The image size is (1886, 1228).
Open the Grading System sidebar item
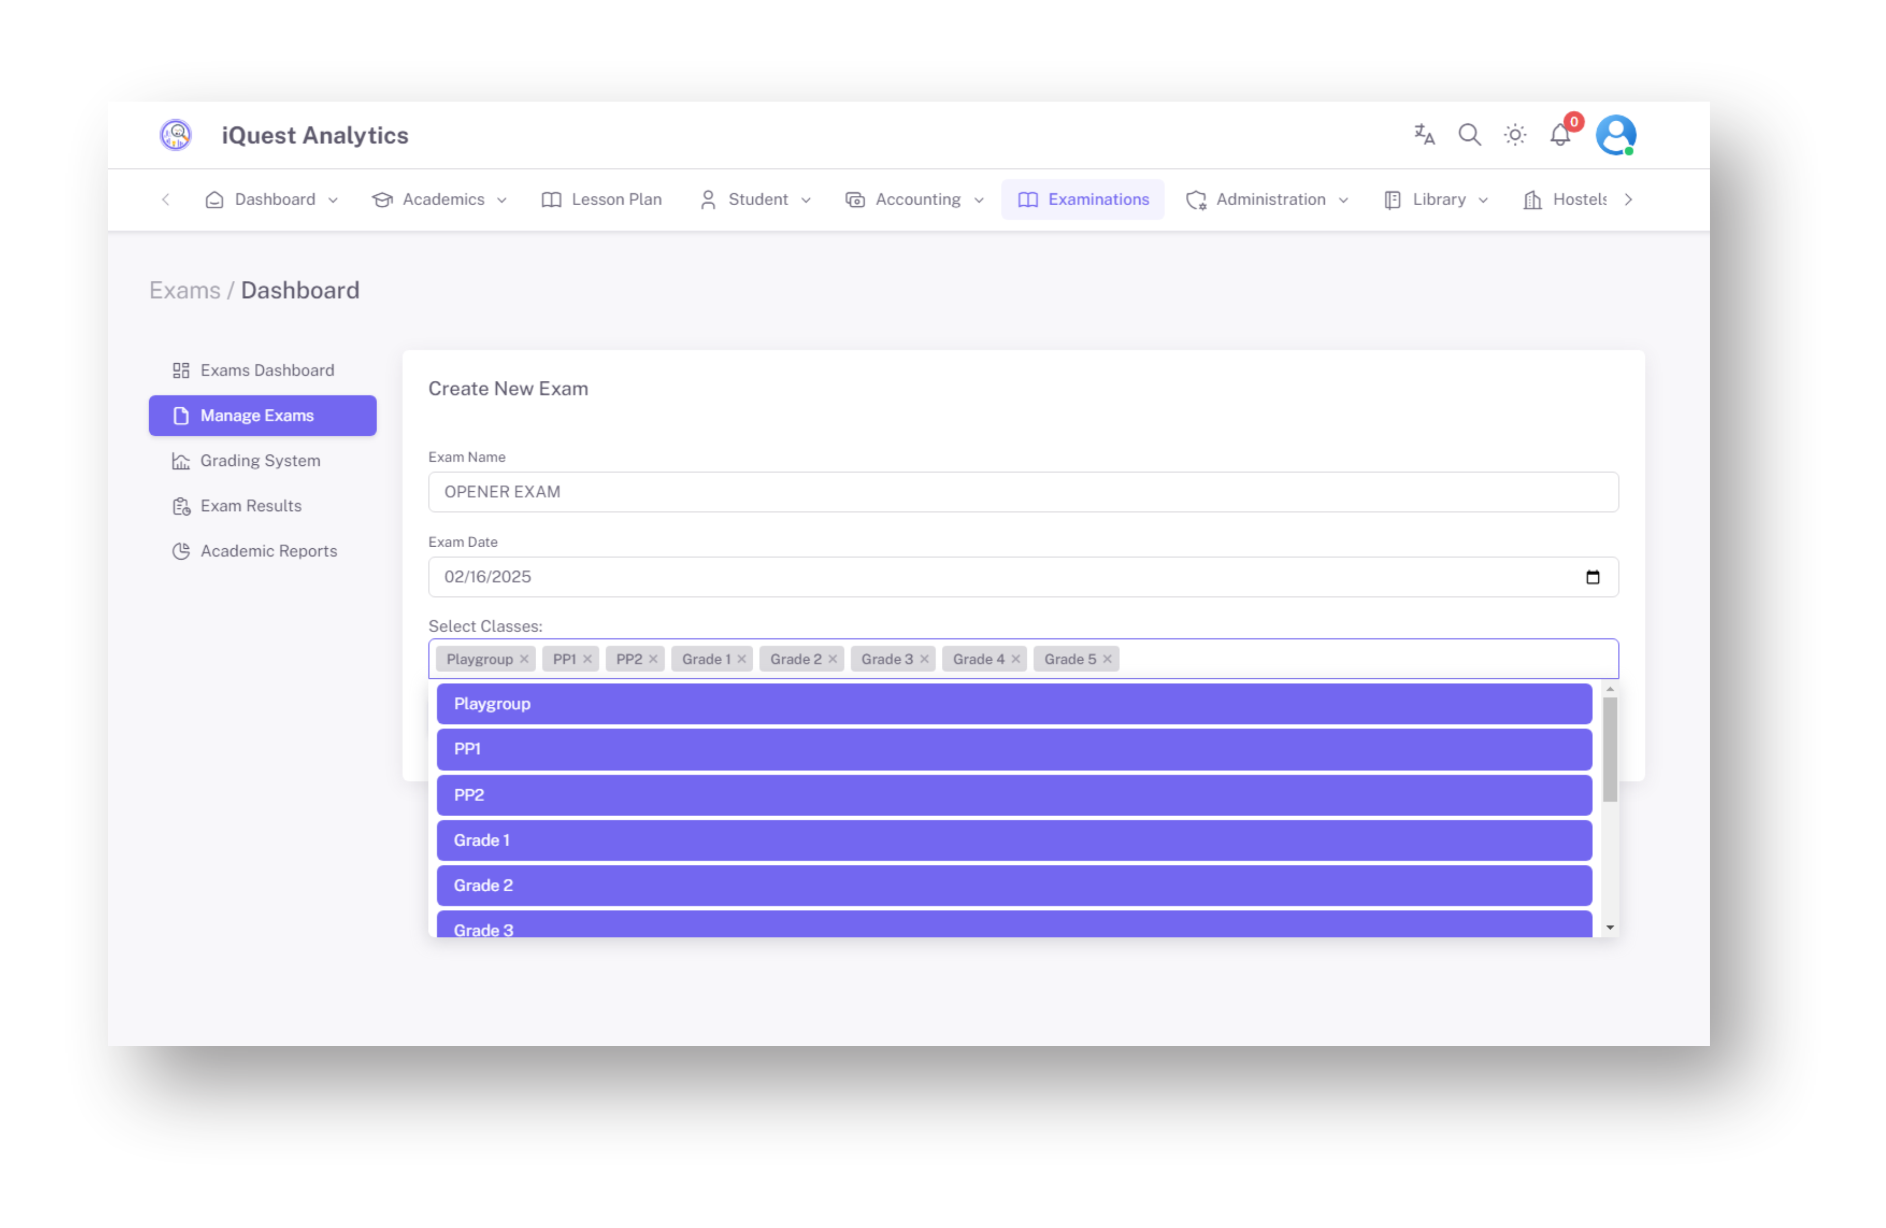[x=259, y=460]
